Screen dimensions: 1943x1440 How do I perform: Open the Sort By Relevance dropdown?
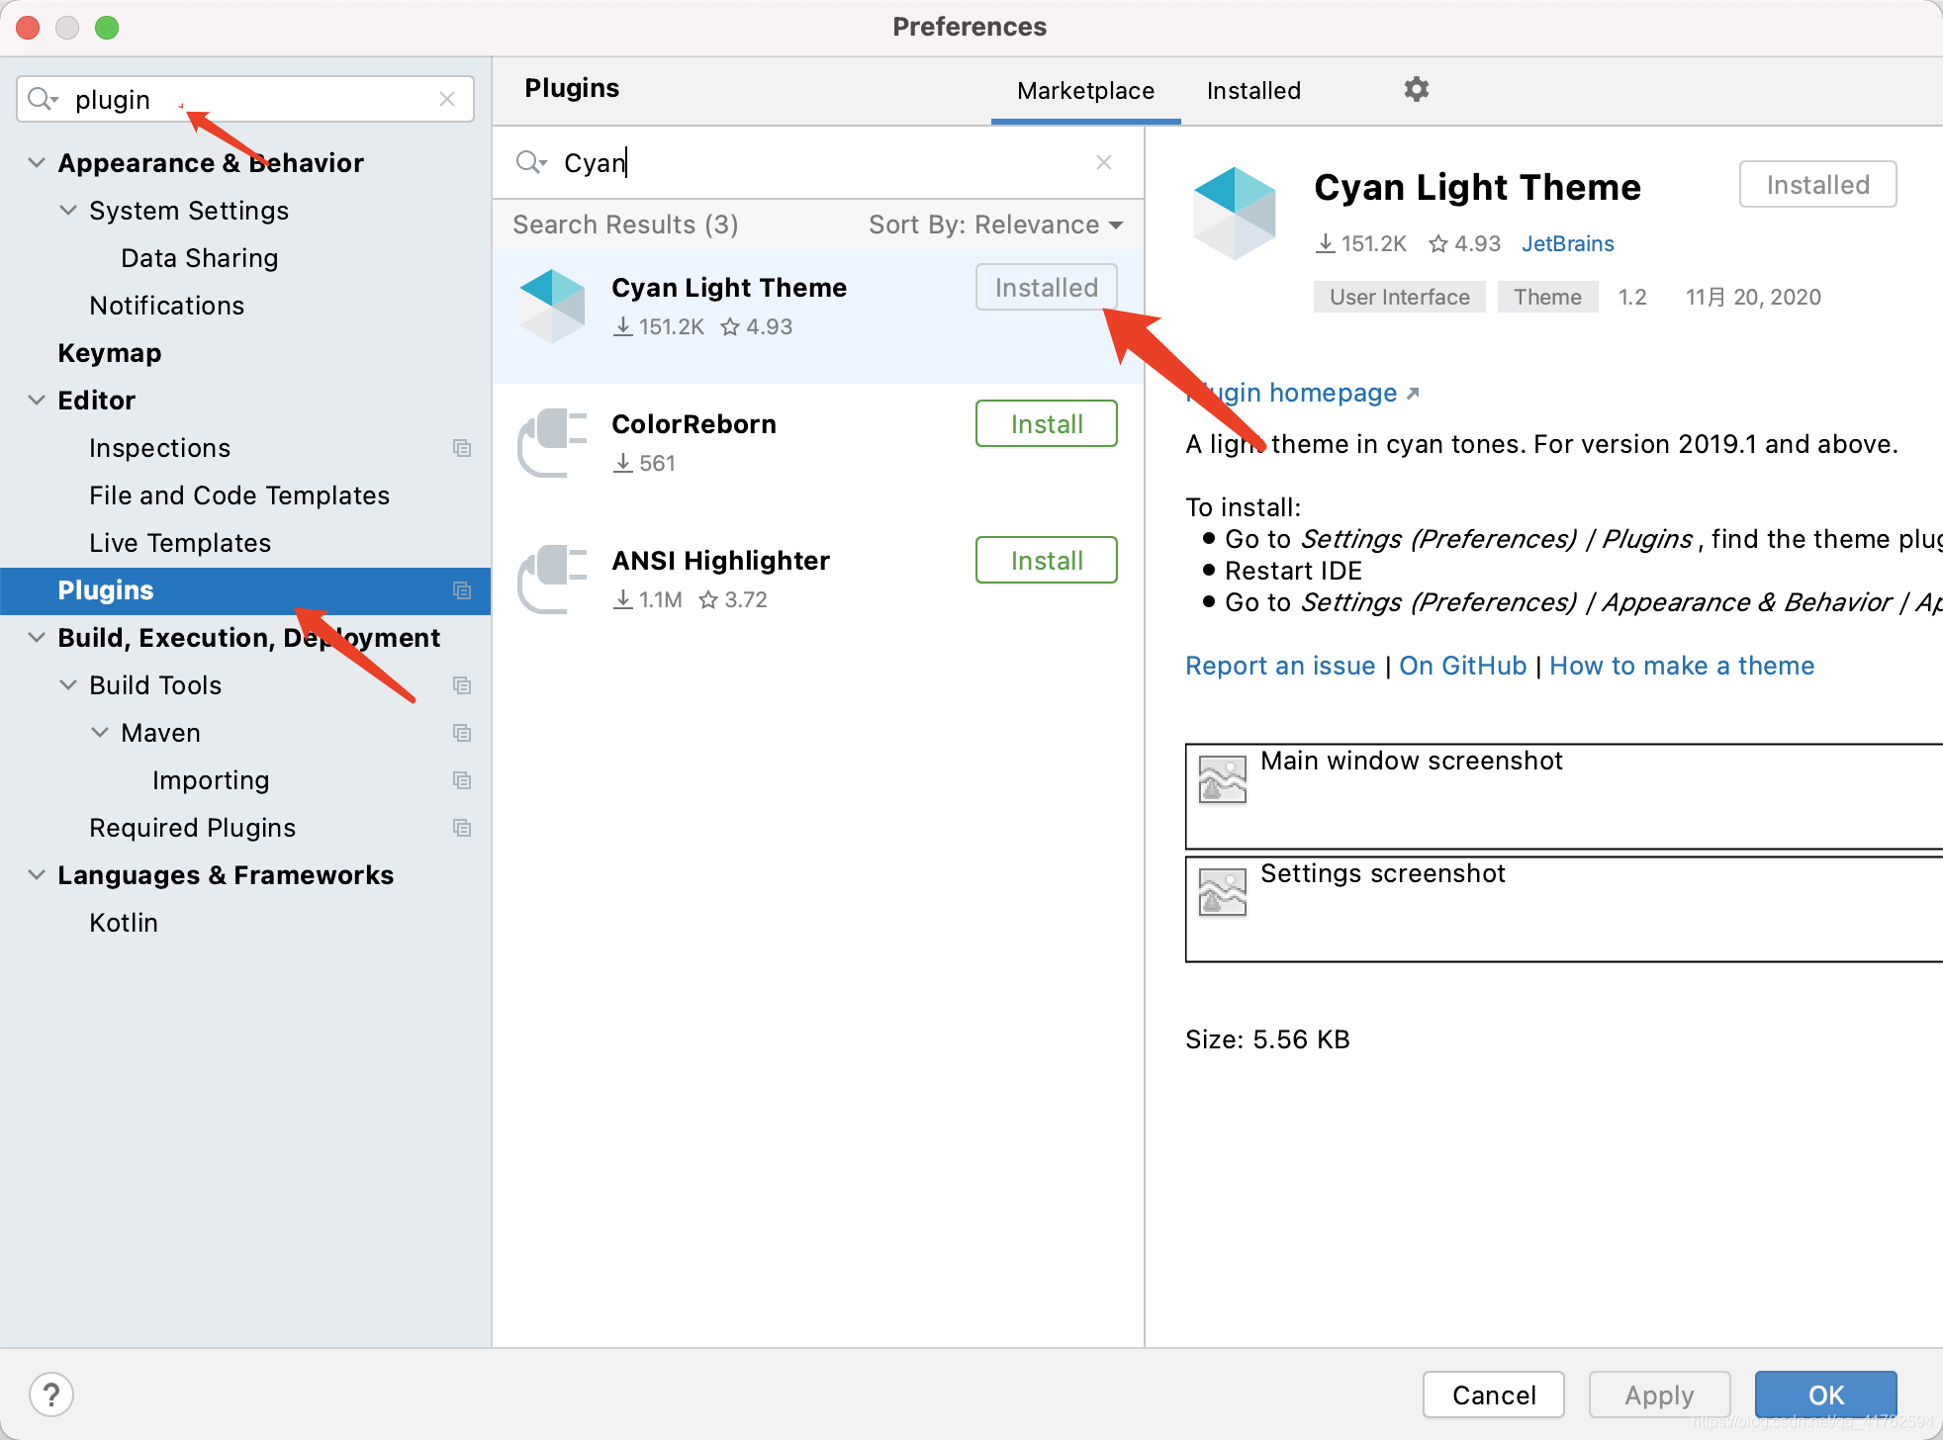[x=995, y=225]
